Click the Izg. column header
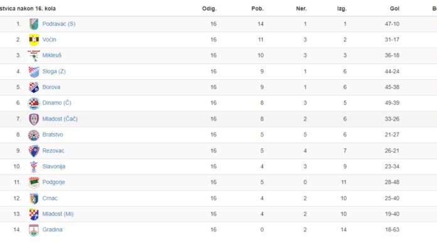 (342, 8)
